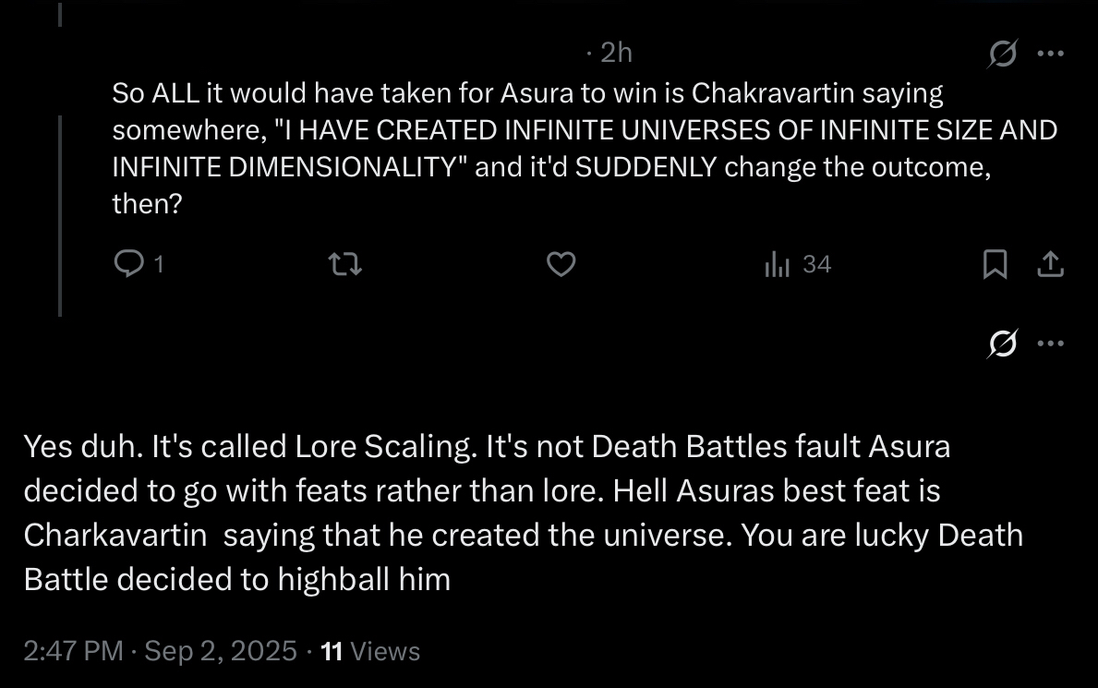Click the 34 view count number
This screenshot has width=1098, height=688.
click(816, 264)
